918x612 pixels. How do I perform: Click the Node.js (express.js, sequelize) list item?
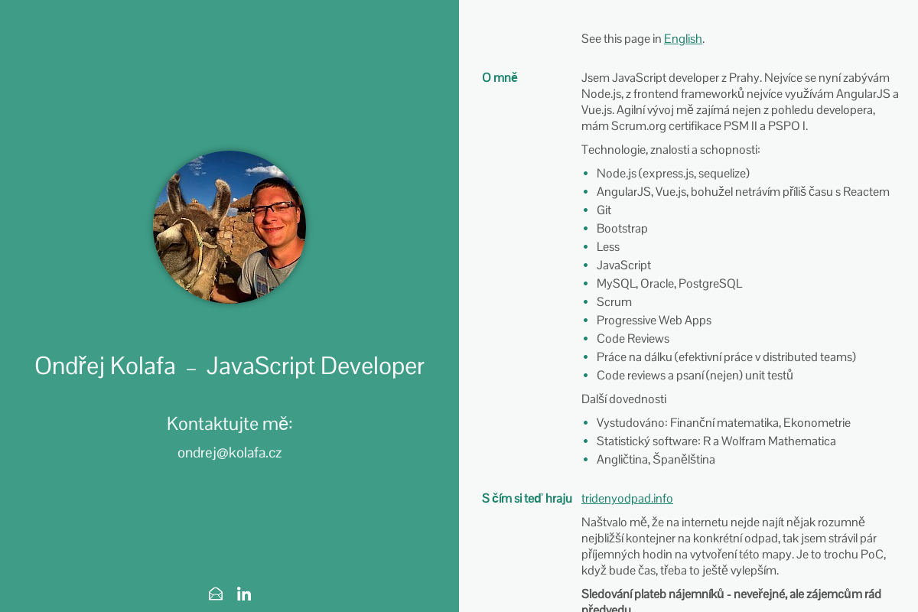(x=672, y=174)
